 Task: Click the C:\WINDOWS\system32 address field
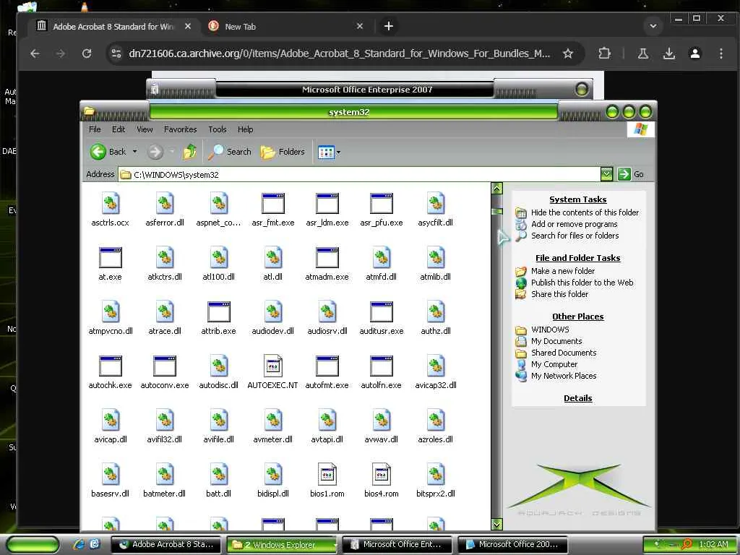(x=358, y=175)
